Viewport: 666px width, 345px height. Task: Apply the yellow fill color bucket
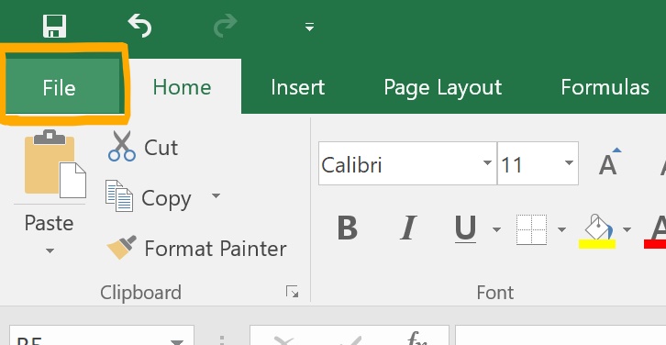(597, 230)
